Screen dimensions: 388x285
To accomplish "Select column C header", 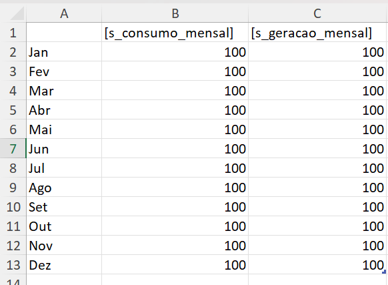I will [x=318, y=13].
